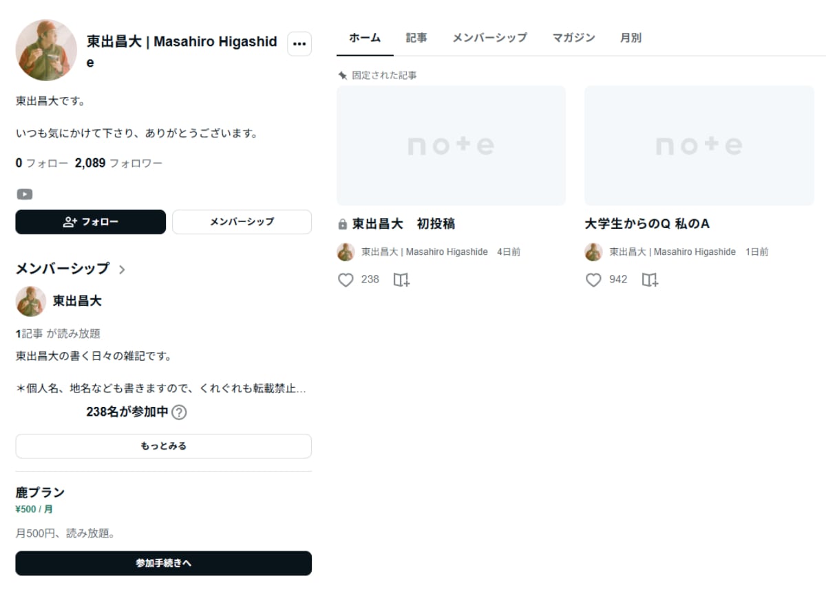Select the 月別 tab
The width and height of the screenshot is (826, 598).
coord(631,38)
